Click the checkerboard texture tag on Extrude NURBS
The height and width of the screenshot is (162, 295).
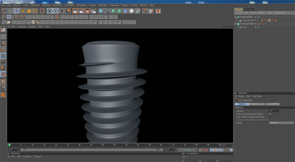(x=269, y=21)
